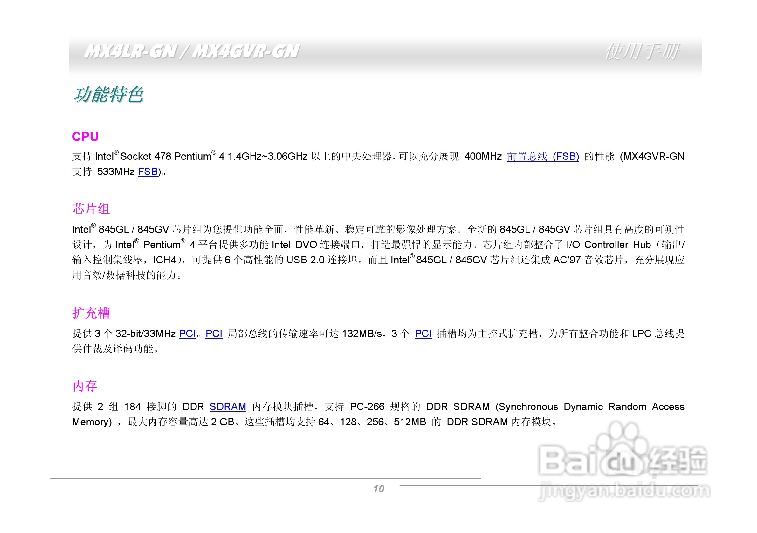Click the 功能特色 page title
This screenshot has height=533, width=757.
[108, 95]
